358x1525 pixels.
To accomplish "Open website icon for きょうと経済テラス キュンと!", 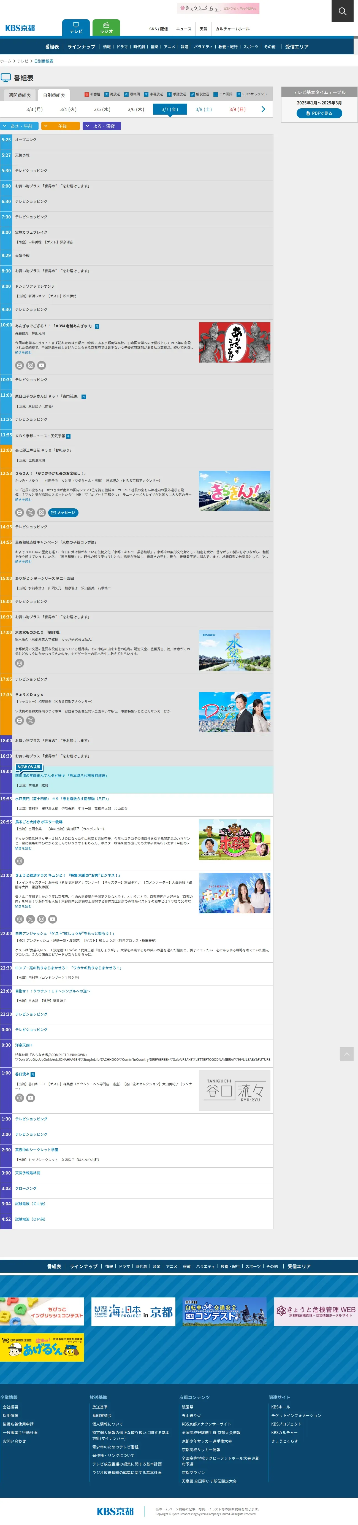I will (20, 919).
